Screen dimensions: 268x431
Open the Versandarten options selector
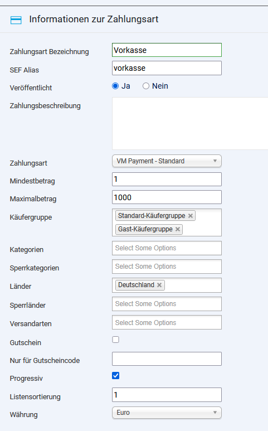tap(167, 322)
